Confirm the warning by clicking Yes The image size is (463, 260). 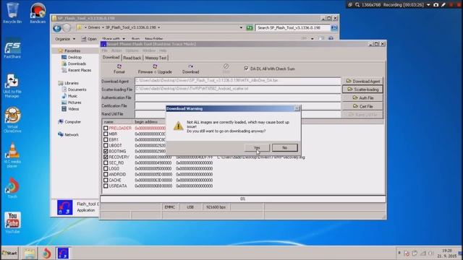257,147
